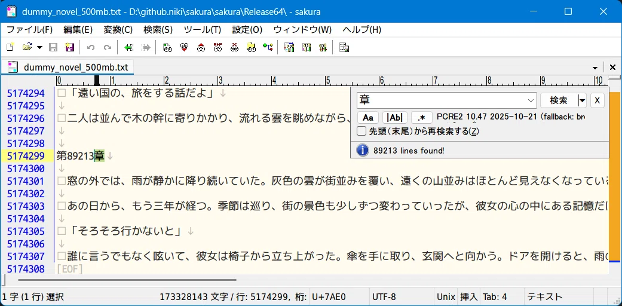Click the highlighted 章 in 第89213章

pyautogui.click(x=99, y=155)
